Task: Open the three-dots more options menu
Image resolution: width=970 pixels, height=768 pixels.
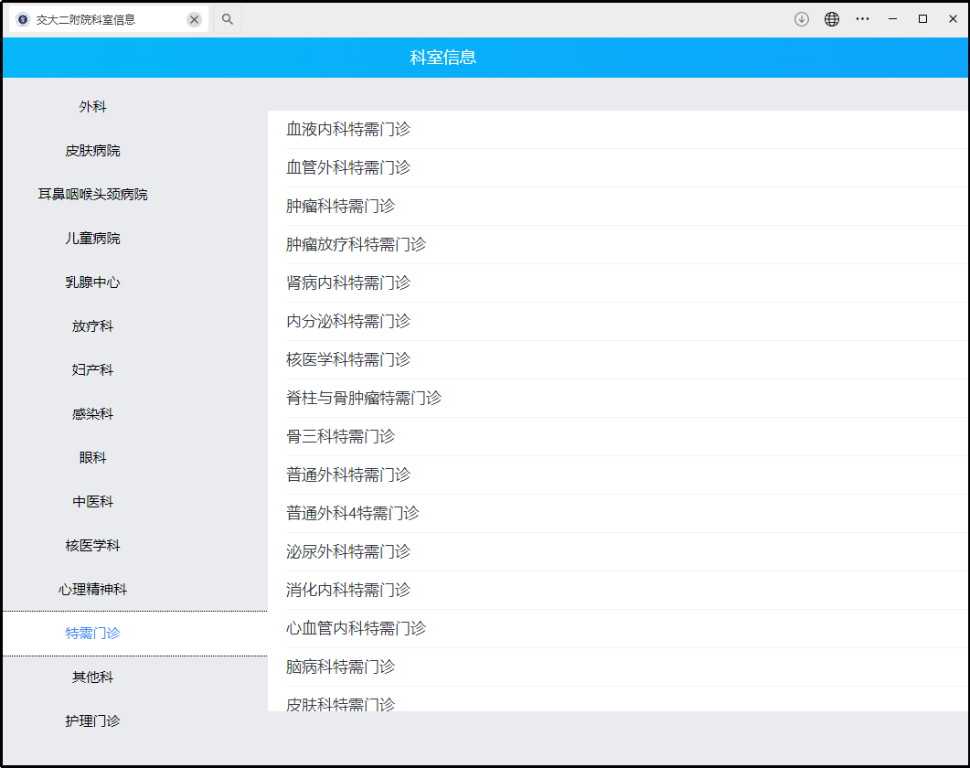Action: [x=862, y=19]
